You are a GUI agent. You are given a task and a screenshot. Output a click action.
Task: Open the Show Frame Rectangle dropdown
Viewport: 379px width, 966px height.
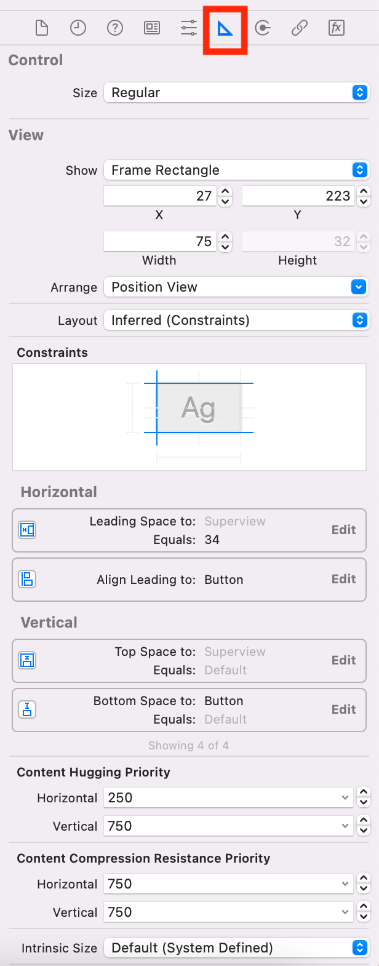point(236,170)
